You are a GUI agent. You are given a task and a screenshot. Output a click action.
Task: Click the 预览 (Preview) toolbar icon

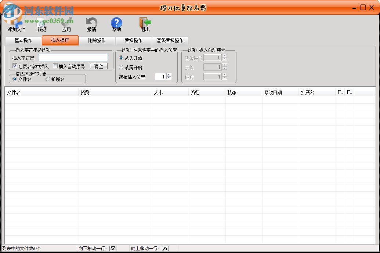click(41, 23)
